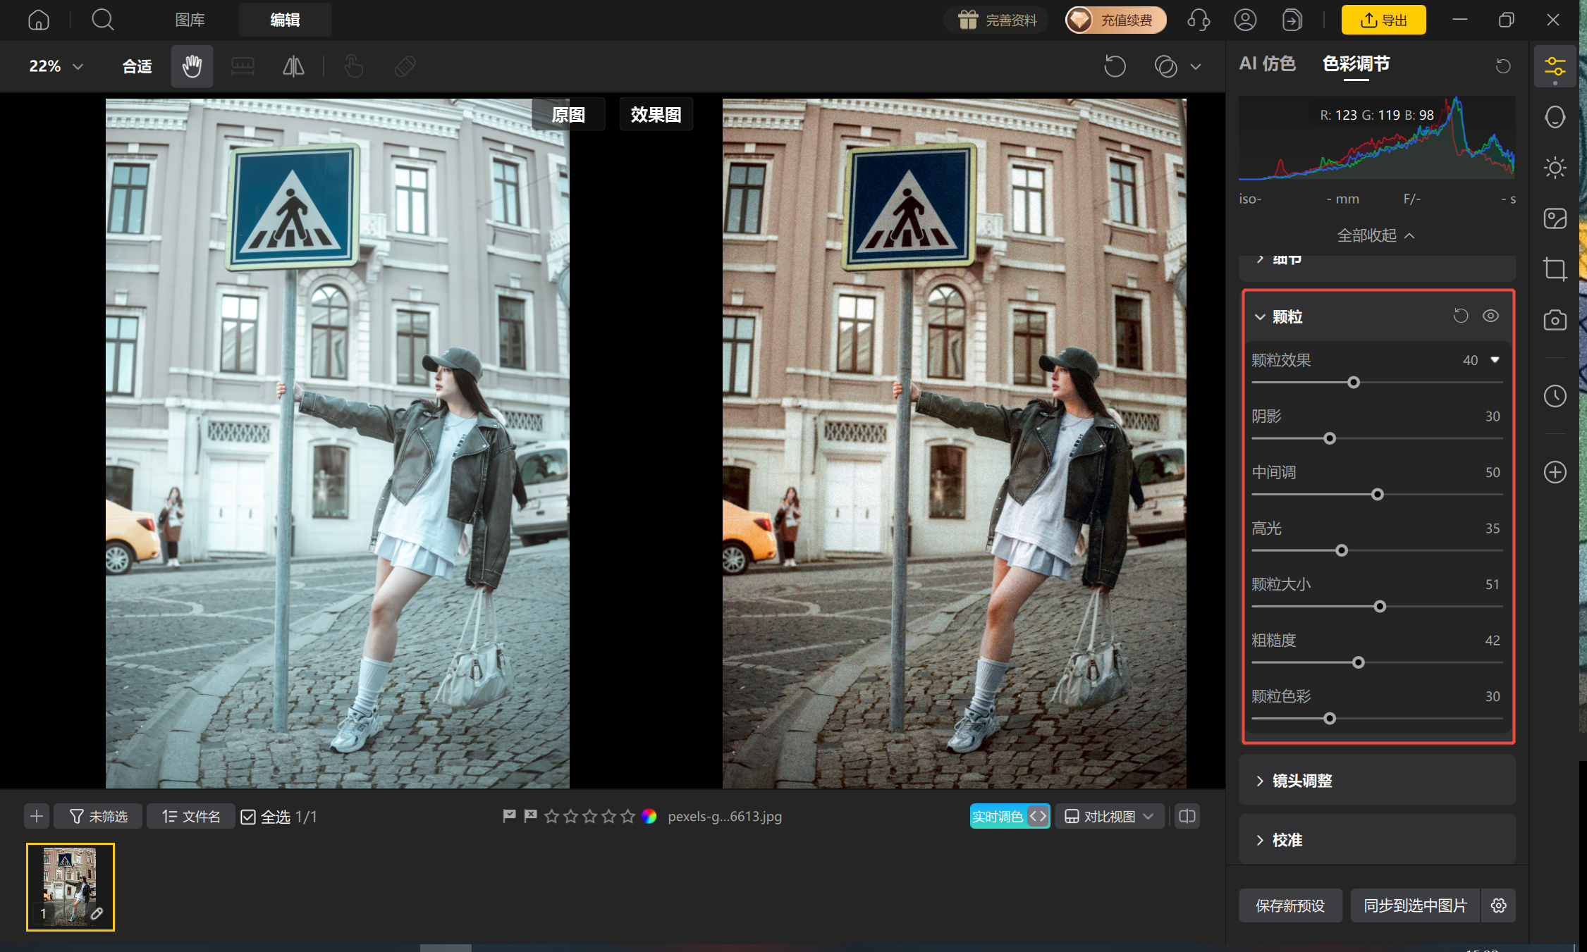Select the hand pan tool

192,66
